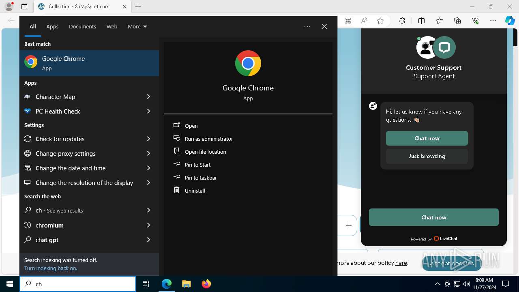Click the search icon beside 'ch - See web results'
The width and height of the screenshot is (519, 292).
[x=28, y=210]
